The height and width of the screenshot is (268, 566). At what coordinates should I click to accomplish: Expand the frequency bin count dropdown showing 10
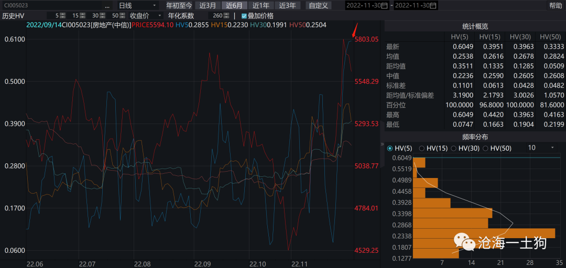pyautogui.click(x=552, y=148)
